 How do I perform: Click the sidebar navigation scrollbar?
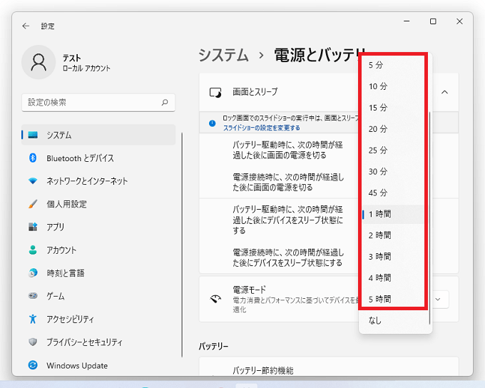(x=182, y=245)
